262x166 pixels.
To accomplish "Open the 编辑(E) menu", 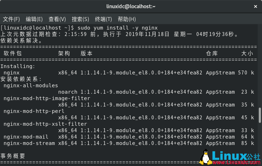I will pyautogui.click(x=34, y=19).
